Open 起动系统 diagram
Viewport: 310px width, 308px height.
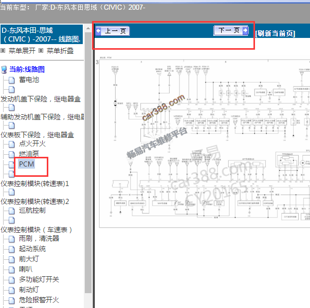click(x=32, y=249)
